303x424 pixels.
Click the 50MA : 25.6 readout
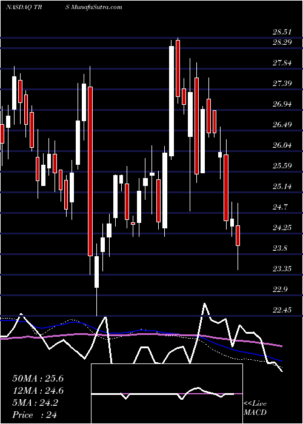pyautogui.click(x=38, y=379)
